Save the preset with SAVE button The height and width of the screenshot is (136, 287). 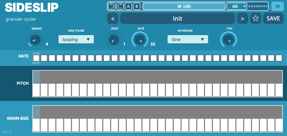pyautogui.click(x=273, y=18)
